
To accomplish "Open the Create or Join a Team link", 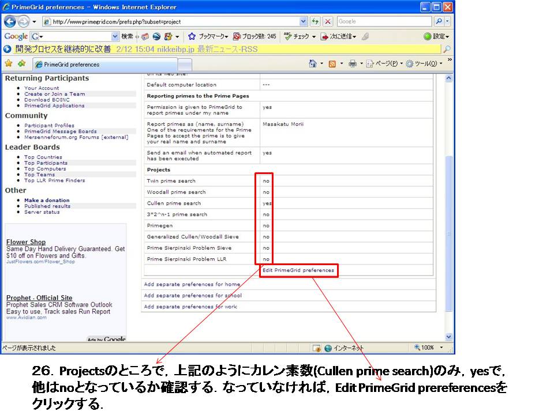I will point(55,94).
